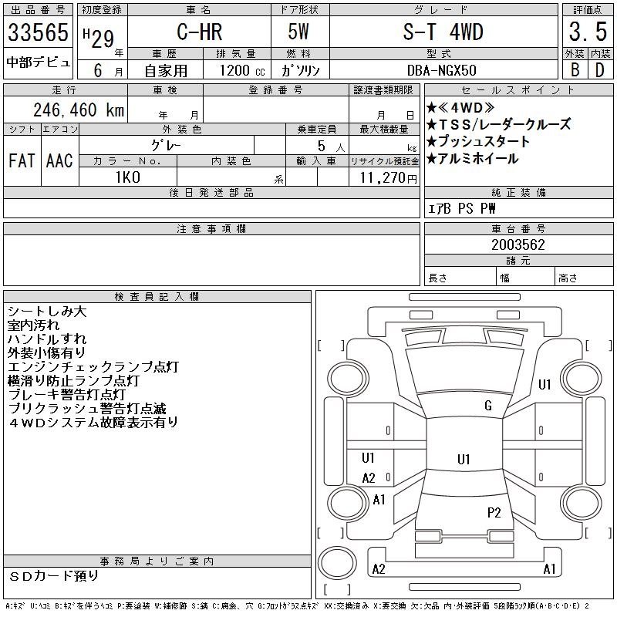Select the chassis number 2003562
This screenshot has height=617, width=617.
[x=518, y=244]
